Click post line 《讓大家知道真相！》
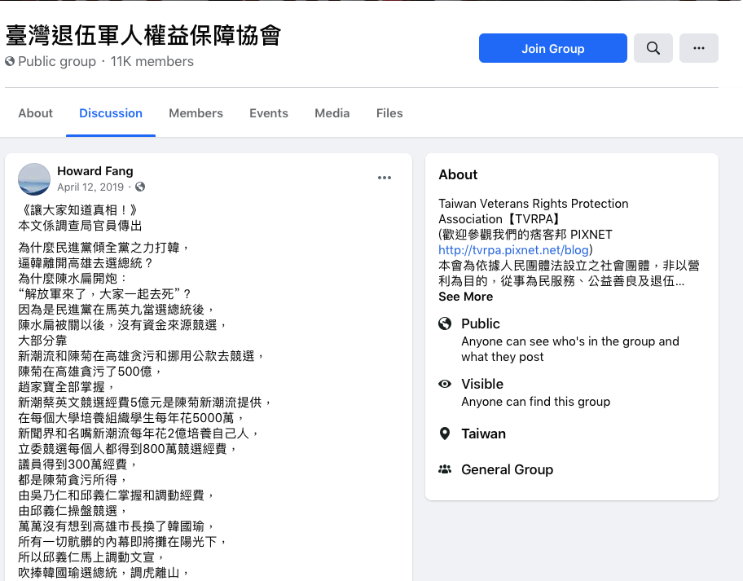Viewport: 743px width, 581px height. [x=79, y=210]
